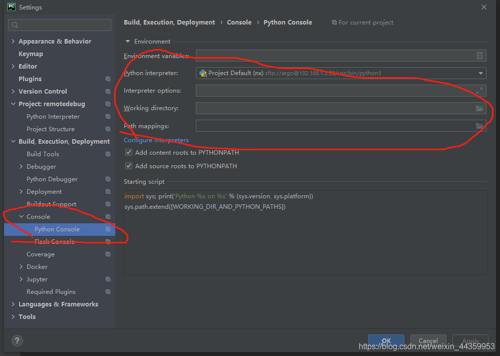Expand the Jupyter node
Image resolution: width=500 pixels, height=356 pixels.
click(x=21, y=279)
